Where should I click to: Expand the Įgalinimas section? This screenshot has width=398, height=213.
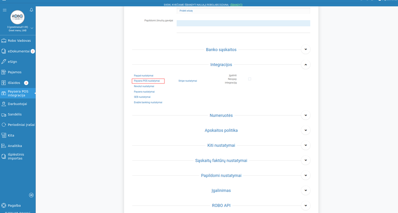pos(306,190)
